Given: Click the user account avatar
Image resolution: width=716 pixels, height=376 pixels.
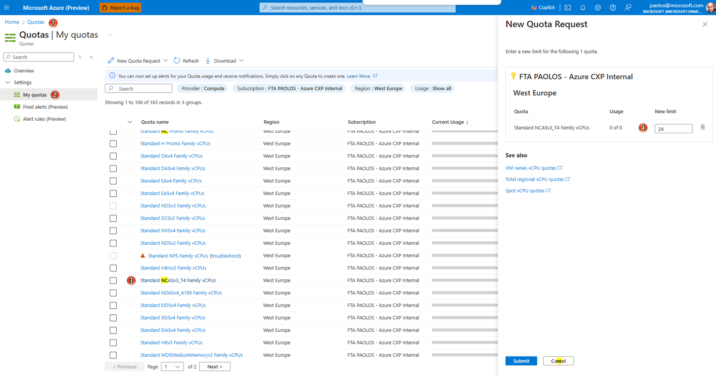Looking at the screenshot, I should [x=711, y=7].
